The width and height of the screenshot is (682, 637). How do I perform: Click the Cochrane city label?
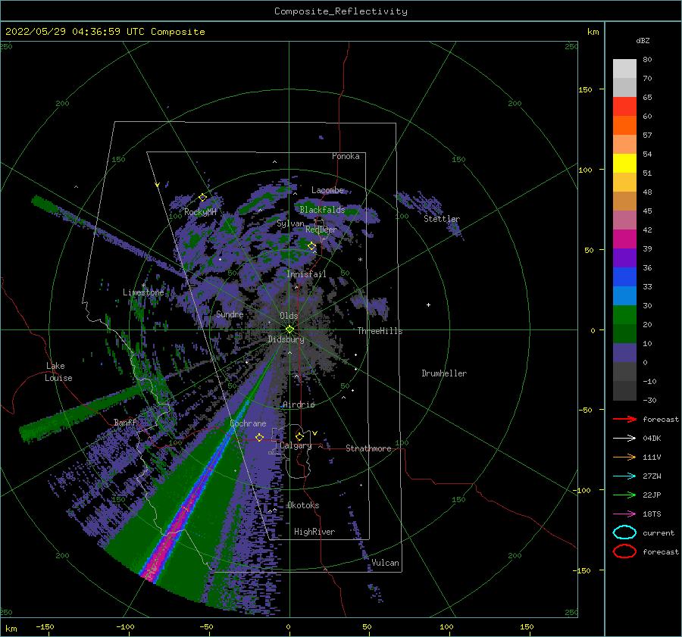click(x=248, y=423)
